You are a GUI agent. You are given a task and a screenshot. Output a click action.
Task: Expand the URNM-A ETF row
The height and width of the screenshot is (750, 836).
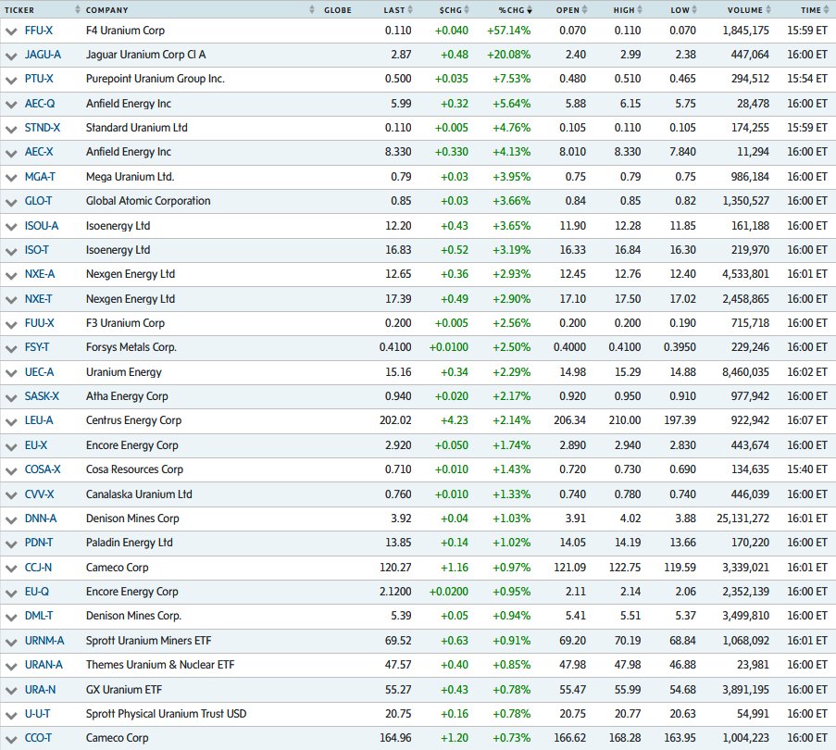[x=11, y=641]
